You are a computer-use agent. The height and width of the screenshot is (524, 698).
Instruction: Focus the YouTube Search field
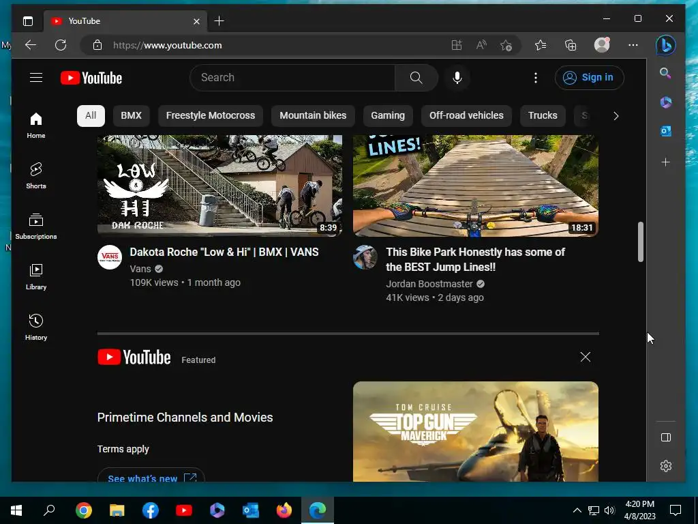pos(292,78)
